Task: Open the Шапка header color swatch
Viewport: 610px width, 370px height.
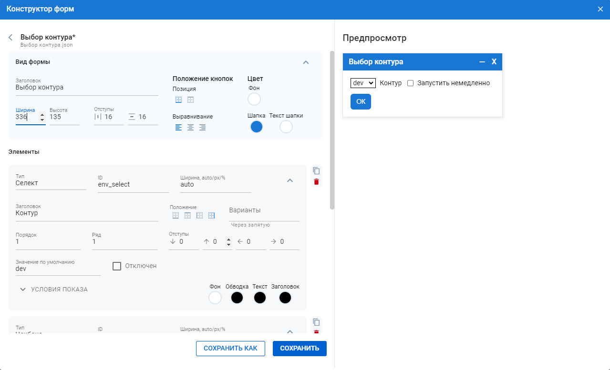Action: click(x=257, y=127)
